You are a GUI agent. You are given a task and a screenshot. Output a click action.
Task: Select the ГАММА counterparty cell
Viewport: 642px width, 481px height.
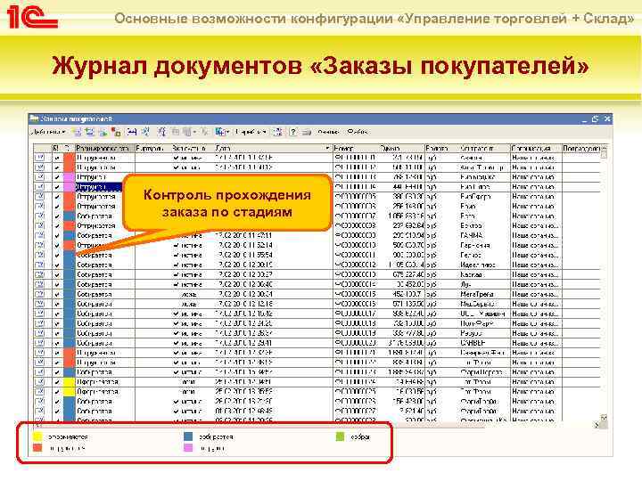[x=484, y=235]
